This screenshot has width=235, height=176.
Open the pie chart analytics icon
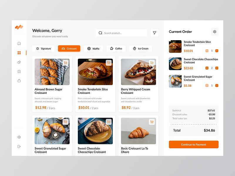[x=19, y=62]
